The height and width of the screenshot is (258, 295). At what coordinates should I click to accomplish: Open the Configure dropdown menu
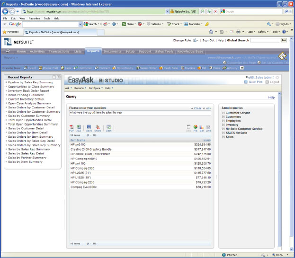96,88
